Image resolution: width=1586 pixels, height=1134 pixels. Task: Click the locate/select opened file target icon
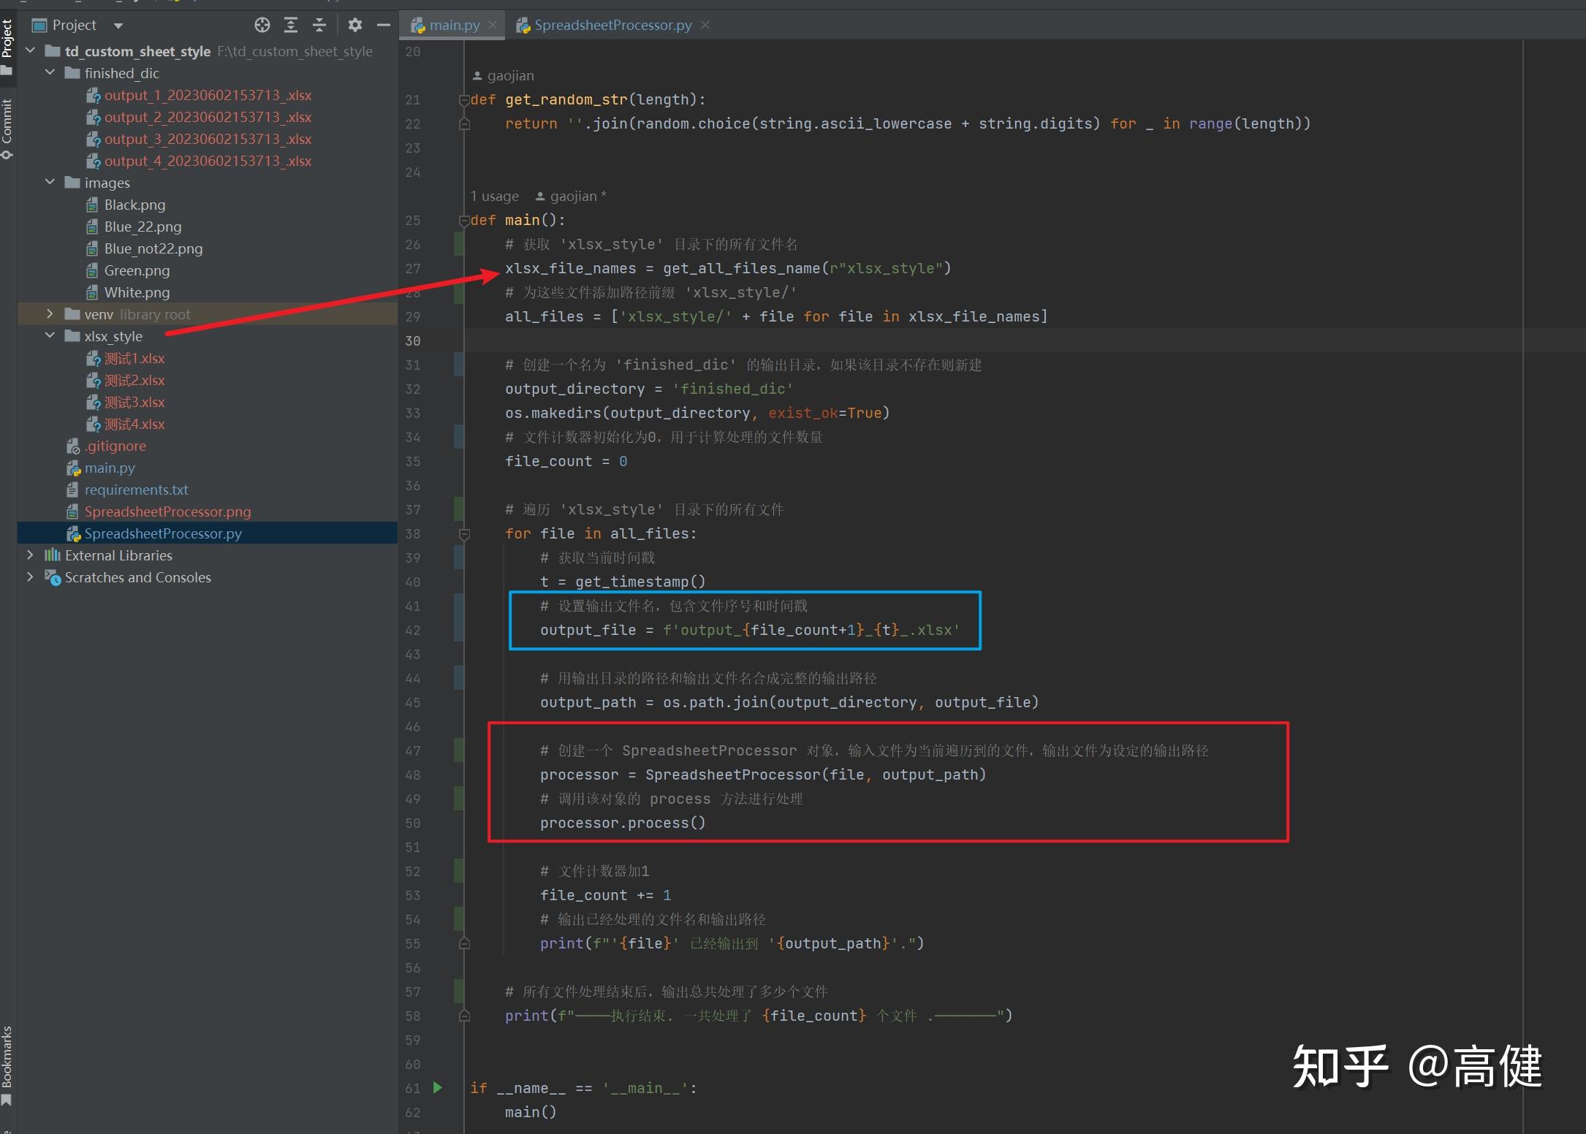pos(262,26)
